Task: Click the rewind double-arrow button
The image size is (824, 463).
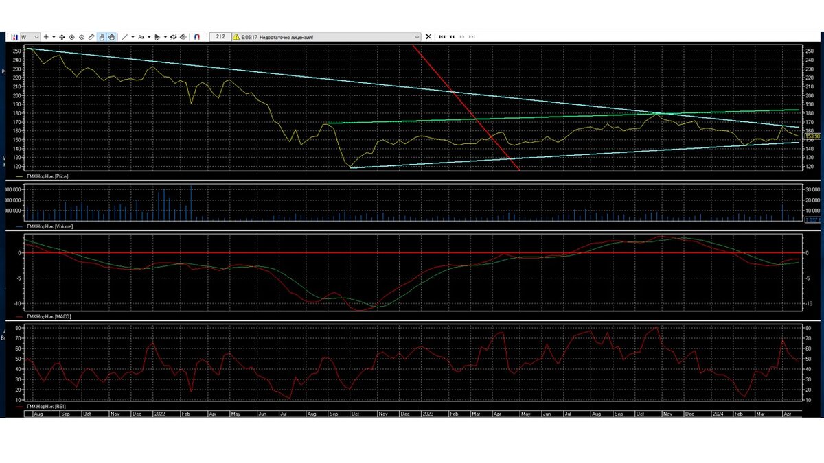Action: click(452, 37)
